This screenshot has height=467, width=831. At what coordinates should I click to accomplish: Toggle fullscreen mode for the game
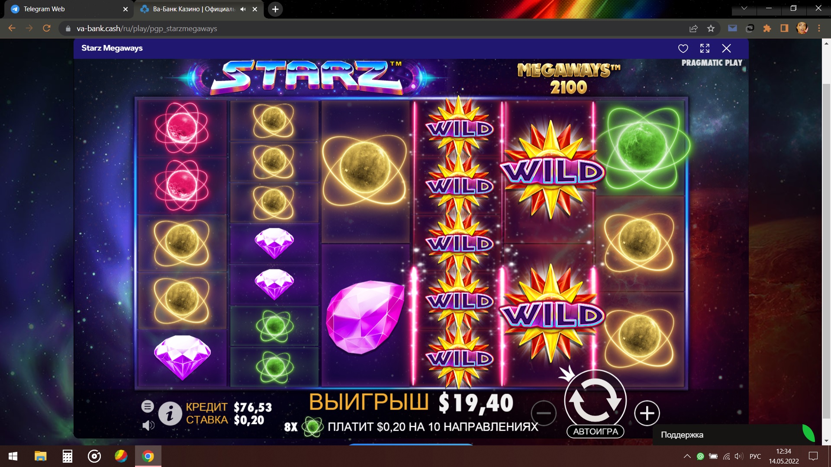click(705, 48)
